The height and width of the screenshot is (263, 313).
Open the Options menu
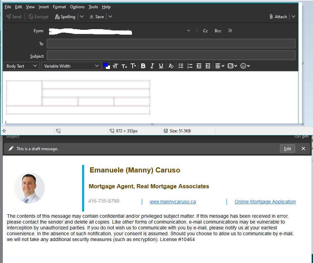point(77,7)
